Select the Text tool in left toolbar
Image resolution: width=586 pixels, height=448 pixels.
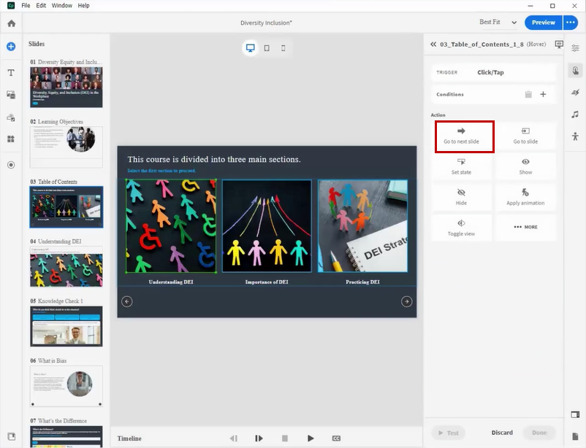[x=11, y=73]
